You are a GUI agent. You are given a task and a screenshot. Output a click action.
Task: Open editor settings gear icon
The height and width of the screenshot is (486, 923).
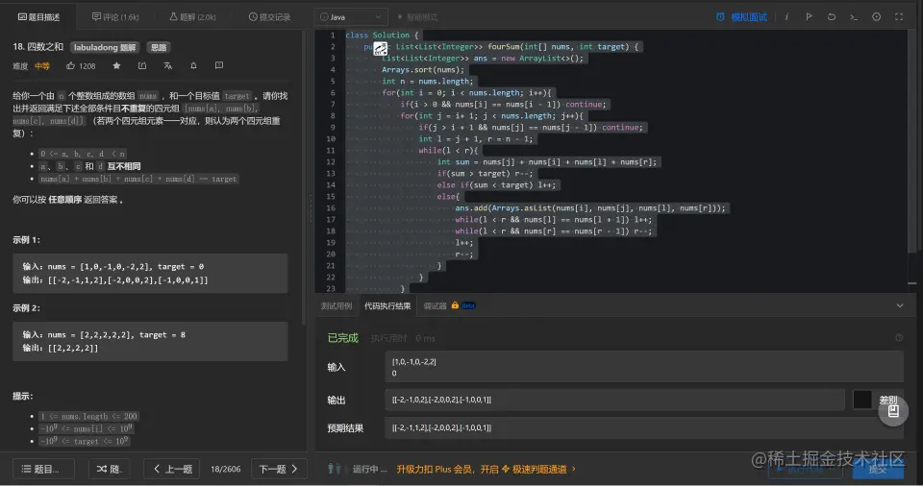877,17
